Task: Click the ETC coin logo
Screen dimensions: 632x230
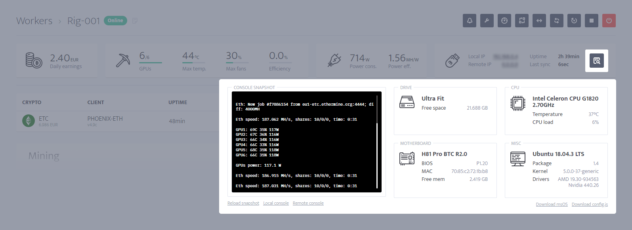Action: coord(29,121)
